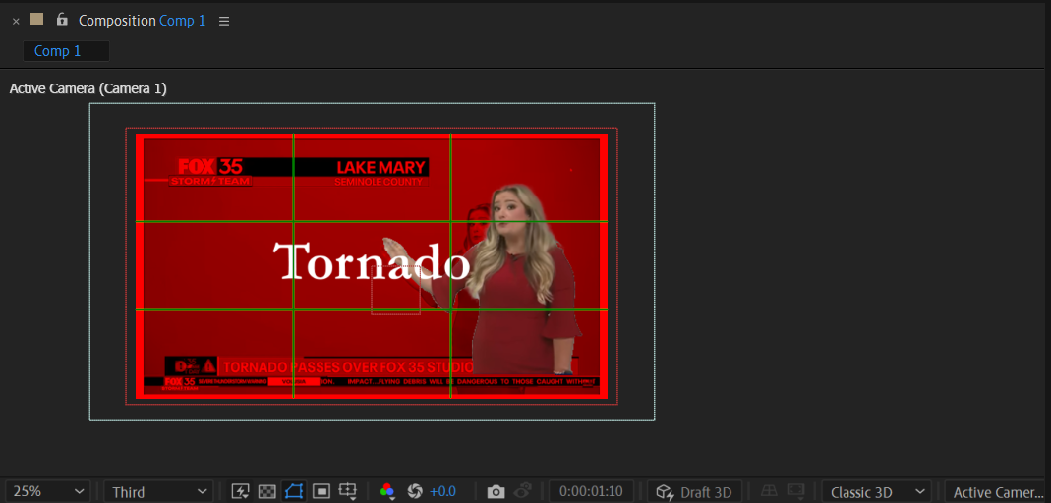The width and height of the screenshot is (1051, 503).
Task: Toggle mask and shape path visibility
Action: click(294, 491)
